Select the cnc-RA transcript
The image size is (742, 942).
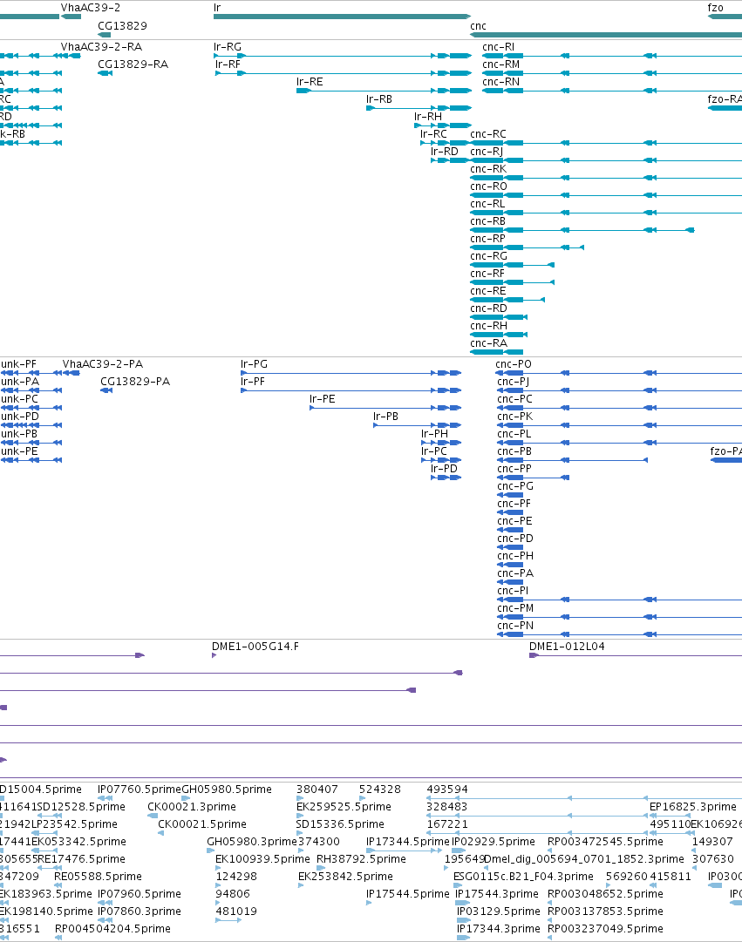click(489, 343)
